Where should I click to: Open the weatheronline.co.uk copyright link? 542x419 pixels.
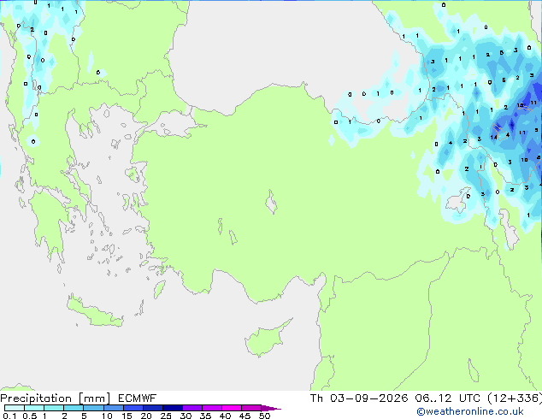click(470, 411)
